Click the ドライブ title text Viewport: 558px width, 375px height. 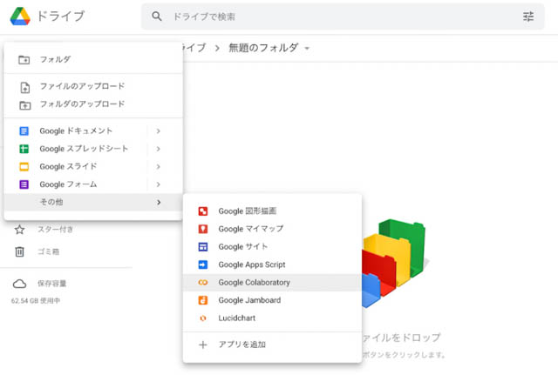coord(60,17)
